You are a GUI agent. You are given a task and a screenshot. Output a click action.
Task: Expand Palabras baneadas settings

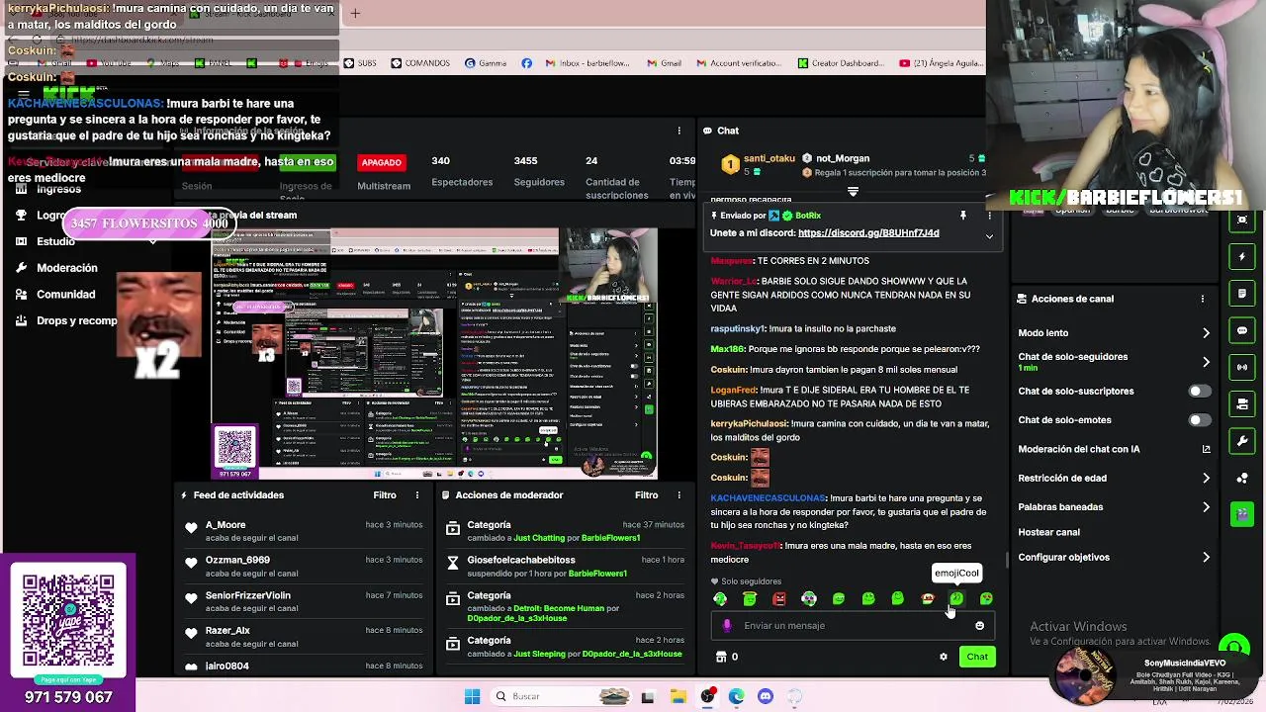point(1206,507)
